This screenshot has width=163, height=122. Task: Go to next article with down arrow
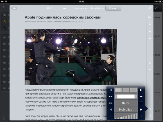[x=150, y=70]
